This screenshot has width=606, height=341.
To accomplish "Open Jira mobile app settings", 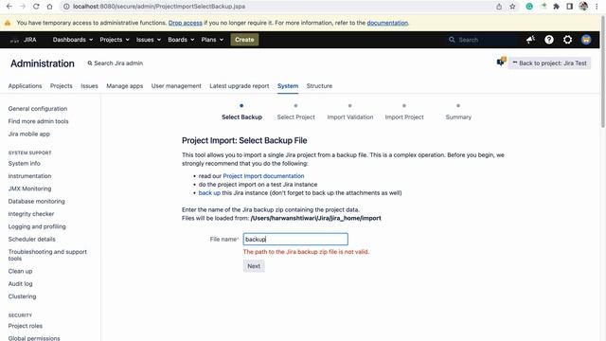I will tap(29, 135).
